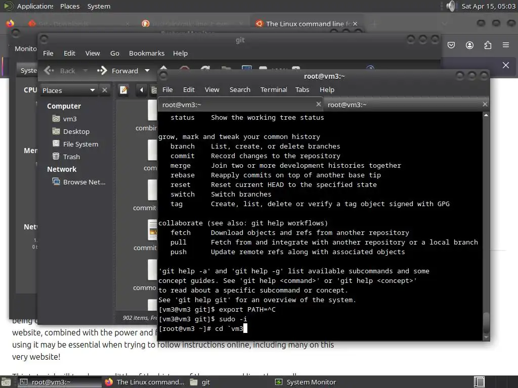Open the File menu in the git file manager
Viewport: 518px width, 388px height.
[x=48, y=53]
